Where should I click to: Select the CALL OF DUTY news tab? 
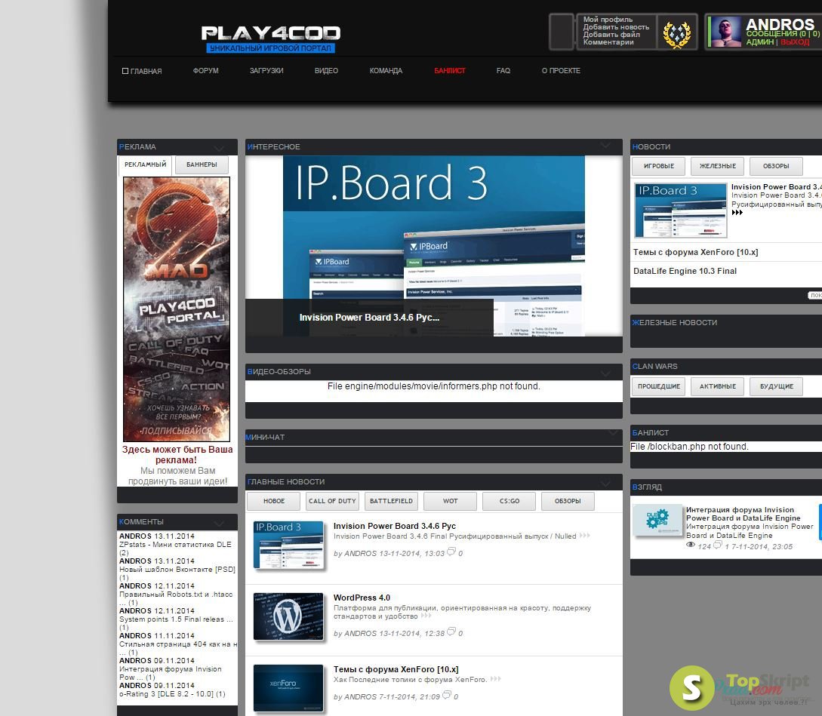[332, 501]
